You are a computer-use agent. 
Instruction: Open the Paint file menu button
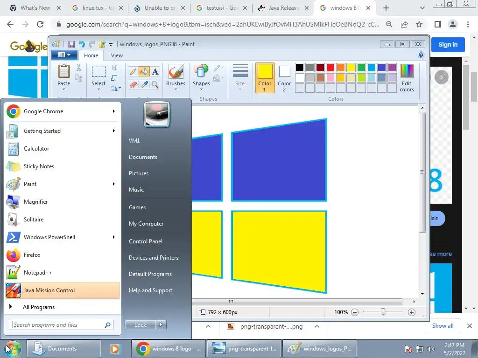pyautogui.click(x=64, y=55)
